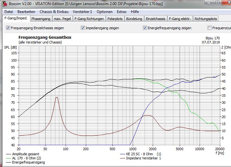This screenshot has height=167, width=231.
Task: Minimize the Boxsim window
Action: 209,3
